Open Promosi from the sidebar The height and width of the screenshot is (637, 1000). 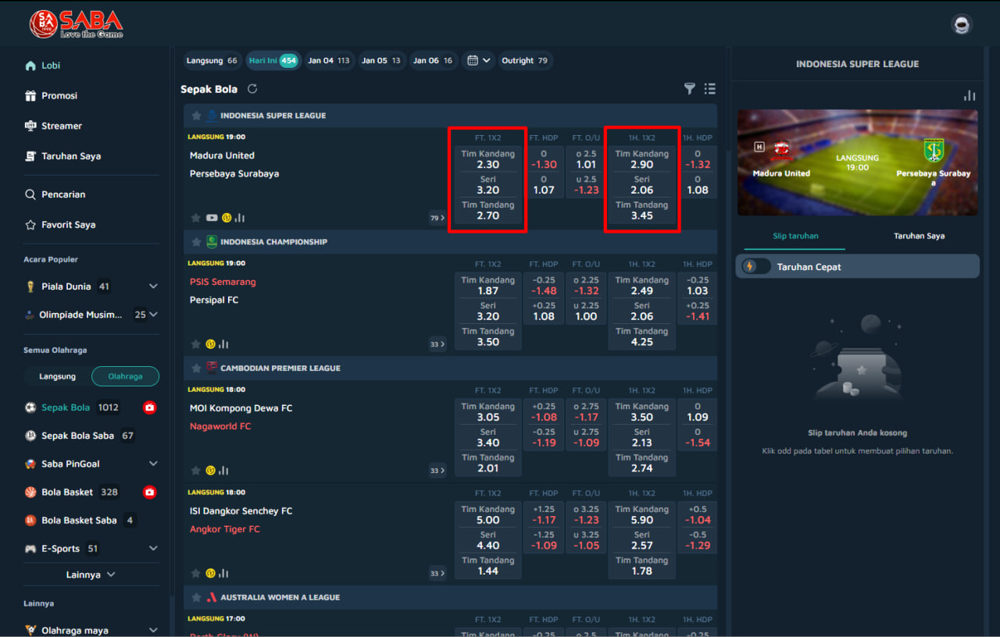pos(59,95)
